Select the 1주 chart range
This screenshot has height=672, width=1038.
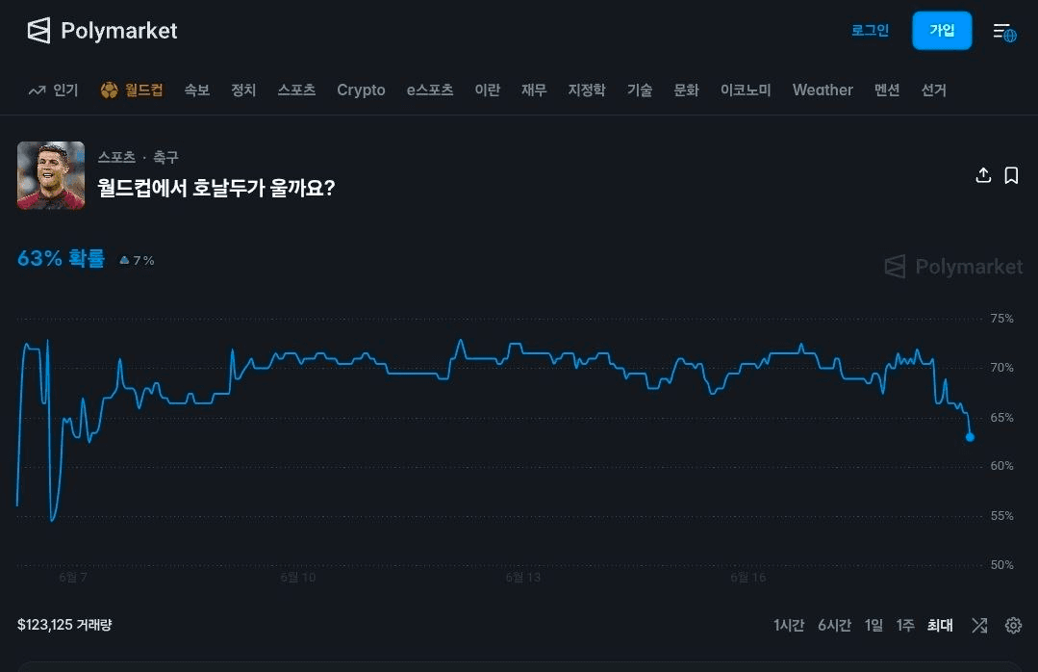point(905,625)
